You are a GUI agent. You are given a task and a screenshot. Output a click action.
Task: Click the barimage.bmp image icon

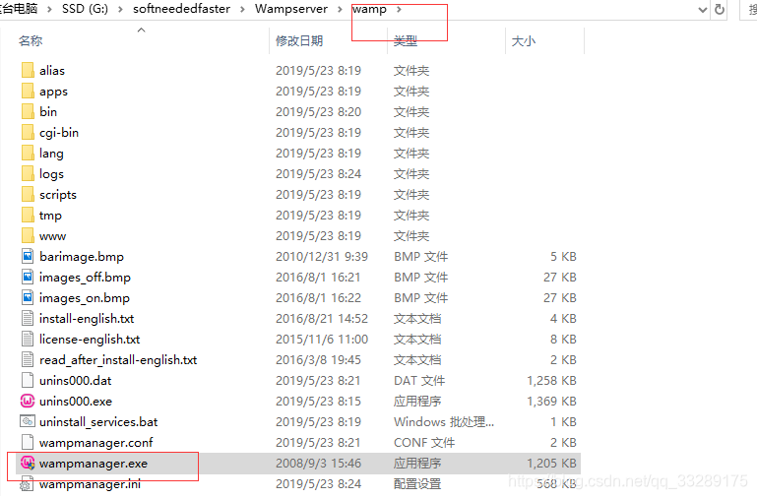coord(28,256)
